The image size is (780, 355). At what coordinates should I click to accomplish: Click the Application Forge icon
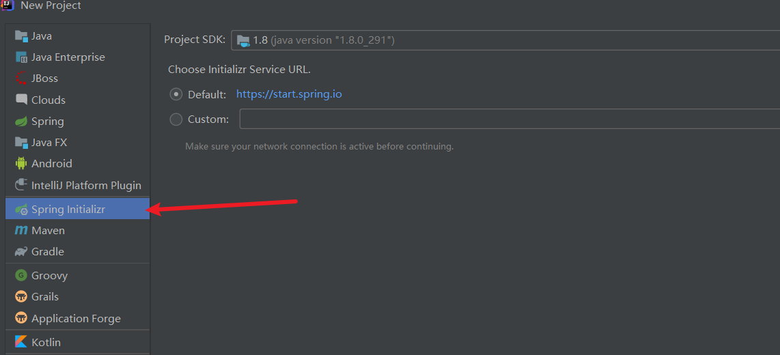(x=21, y=318)
